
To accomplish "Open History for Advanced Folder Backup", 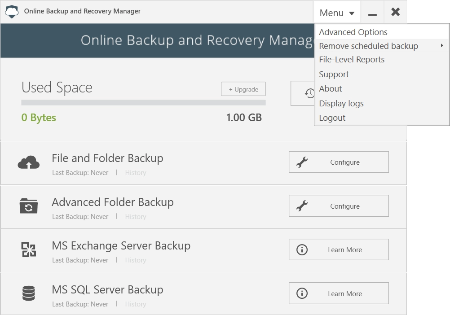I will 136,216.
